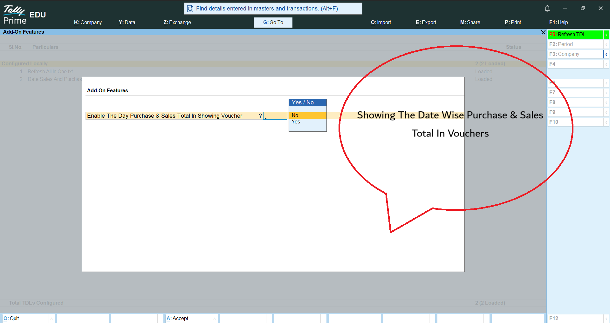Click the F10 side button
This screenshot has width=610, height=323.
click(575, 122)
